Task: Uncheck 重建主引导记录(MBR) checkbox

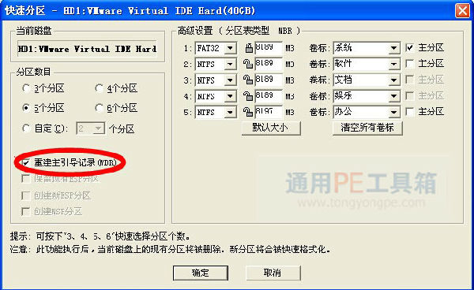Action: (26, 163)
